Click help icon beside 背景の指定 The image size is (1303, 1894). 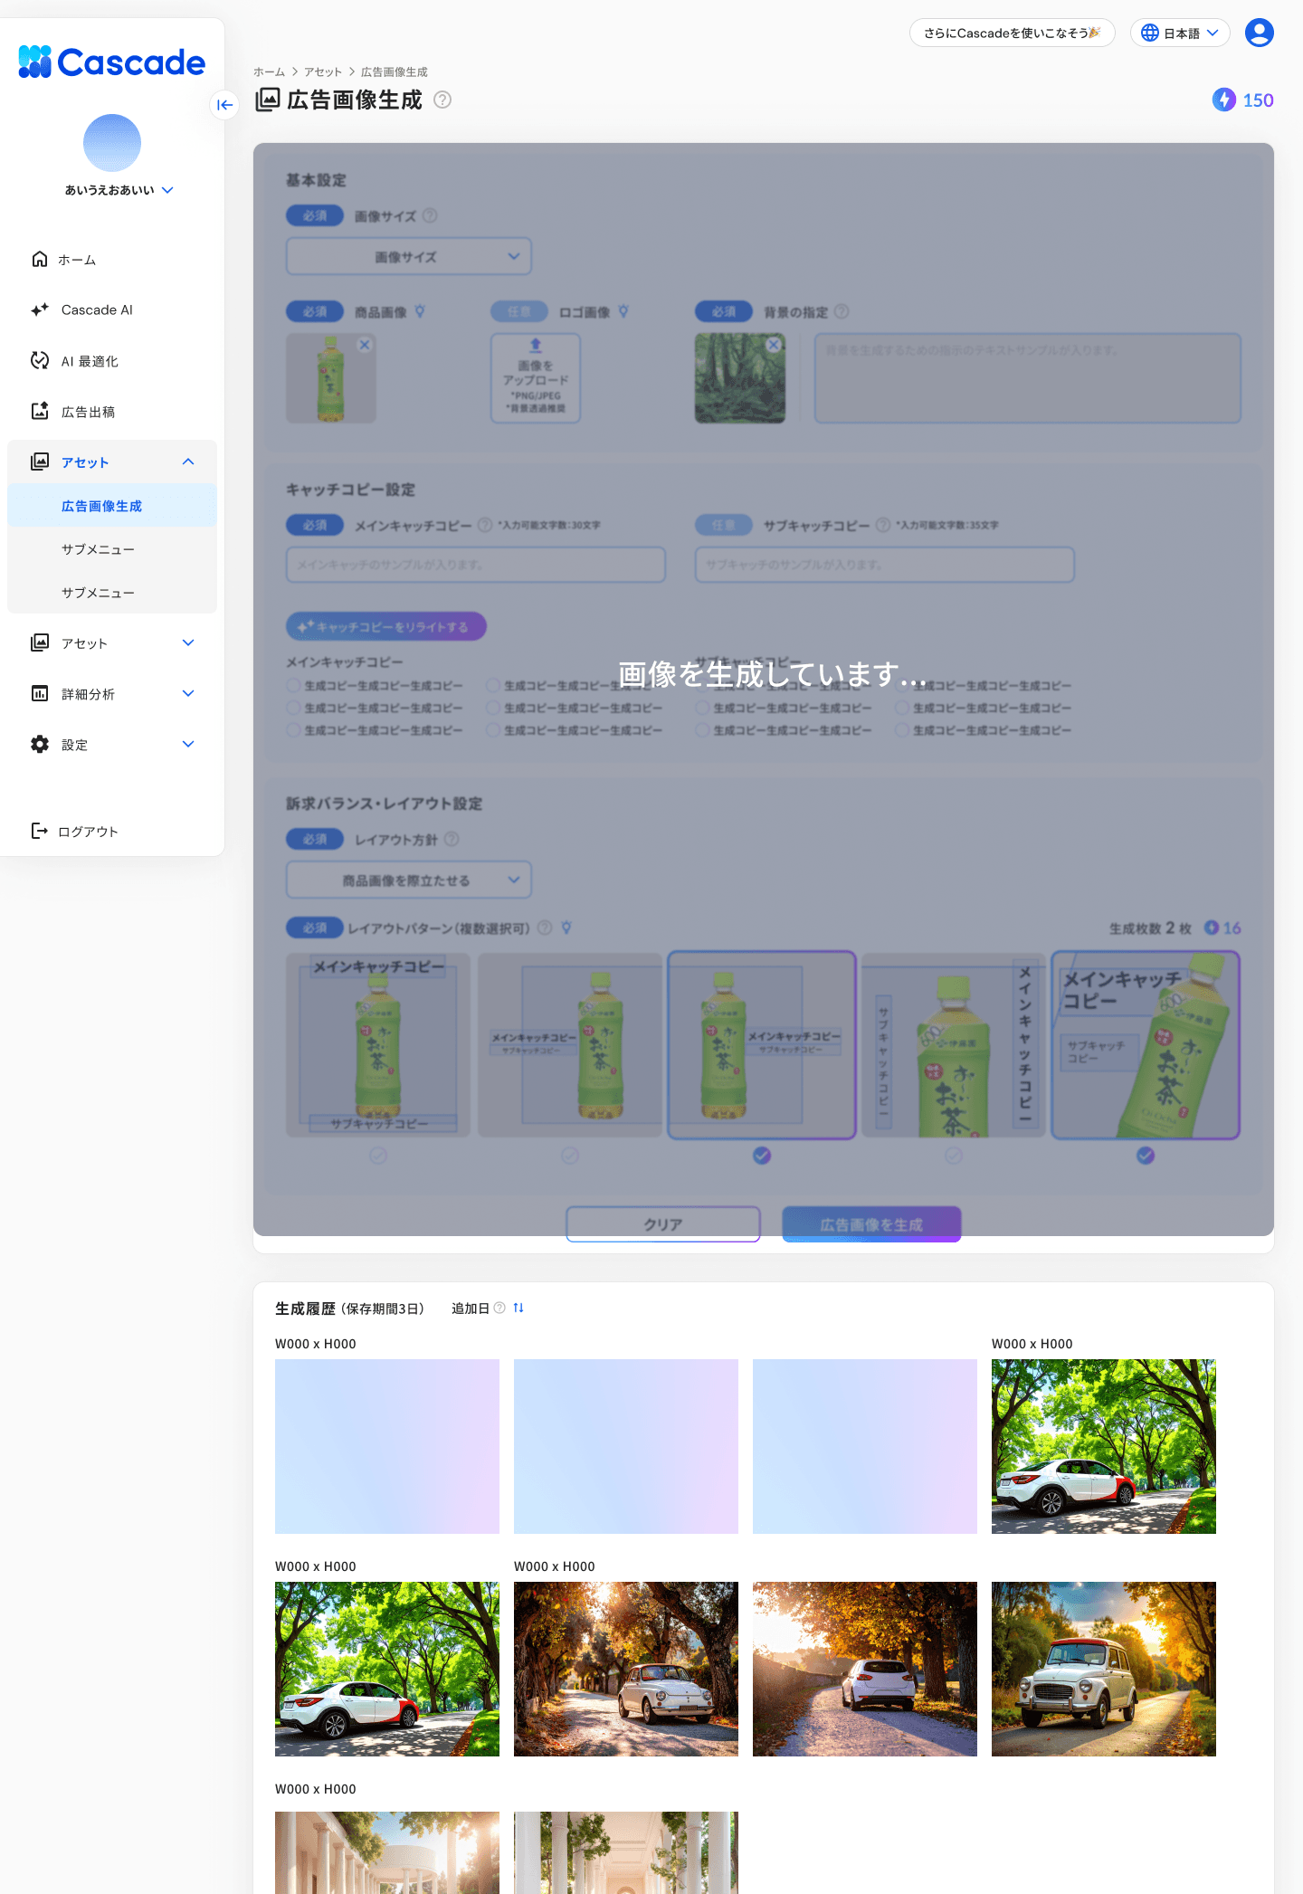pos(842,311)
